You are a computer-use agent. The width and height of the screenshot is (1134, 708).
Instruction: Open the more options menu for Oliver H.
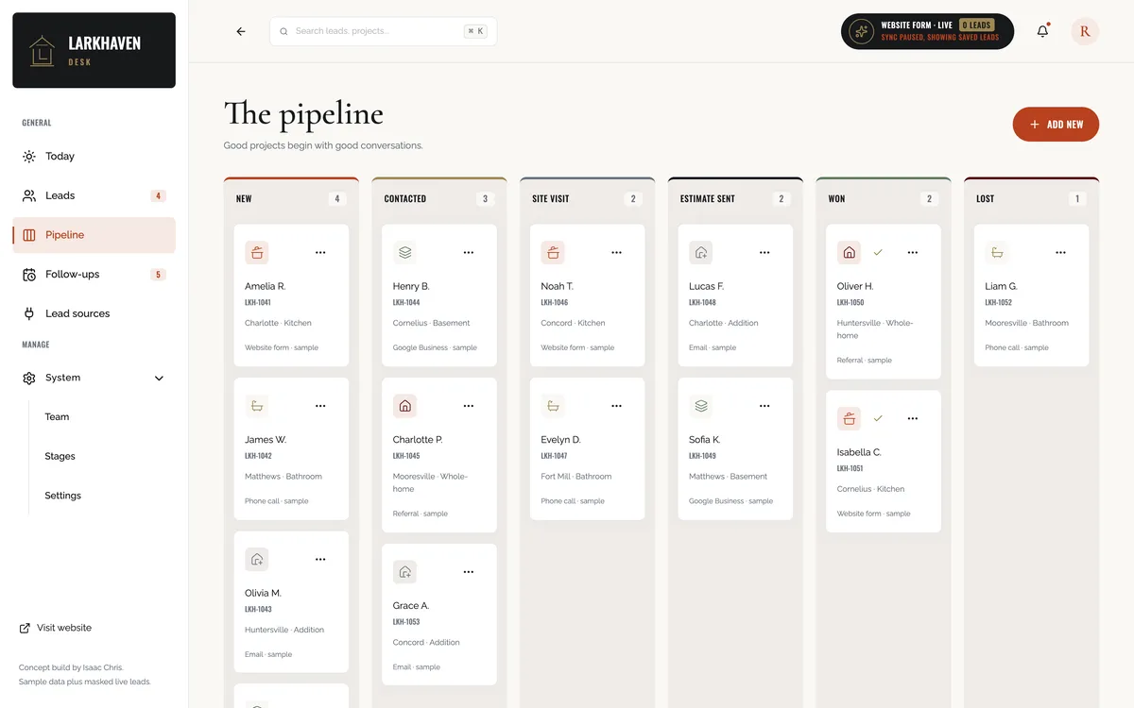(x=913, y=252)
